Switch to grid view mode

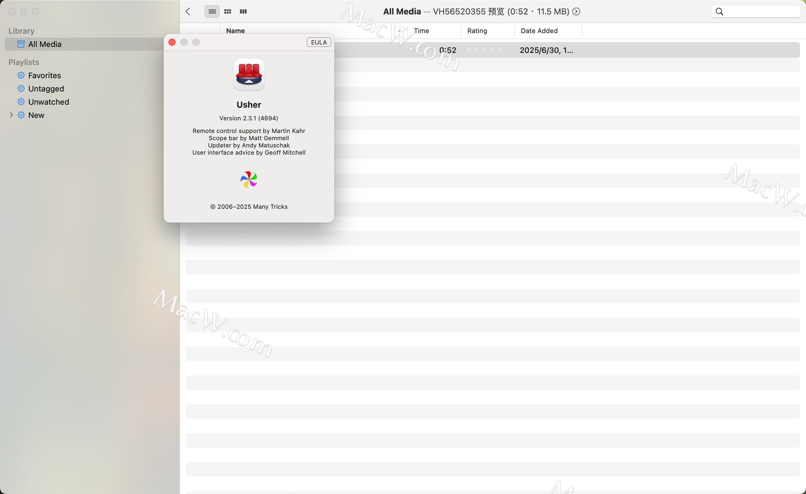tap(228, 11)
